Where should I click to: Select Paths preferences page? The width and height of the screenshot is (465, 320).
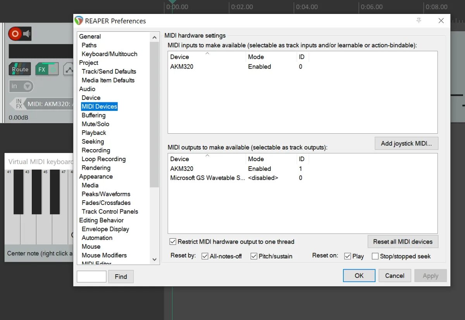point(89,45)
